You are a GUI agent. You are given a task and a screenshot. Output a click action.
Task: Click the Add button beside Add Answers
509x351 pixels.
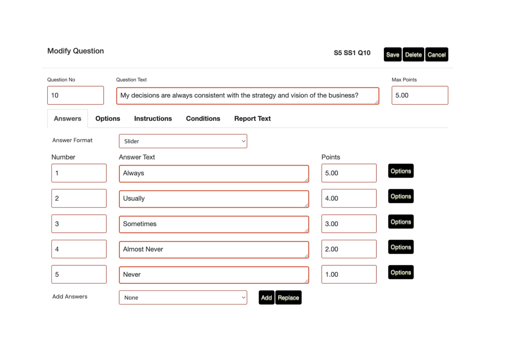[266, 298]
